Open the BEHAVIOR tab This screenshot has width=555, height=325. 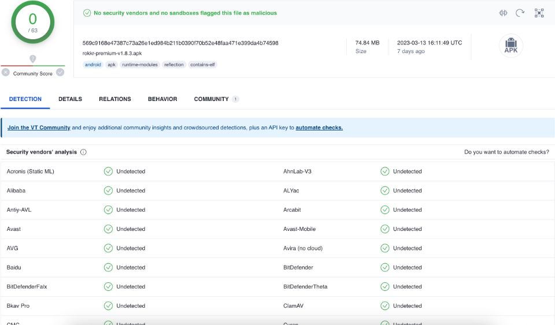tap(162, 99)
